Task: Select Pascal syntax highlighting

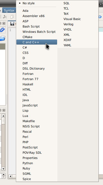Action: [x=37, y=132]
